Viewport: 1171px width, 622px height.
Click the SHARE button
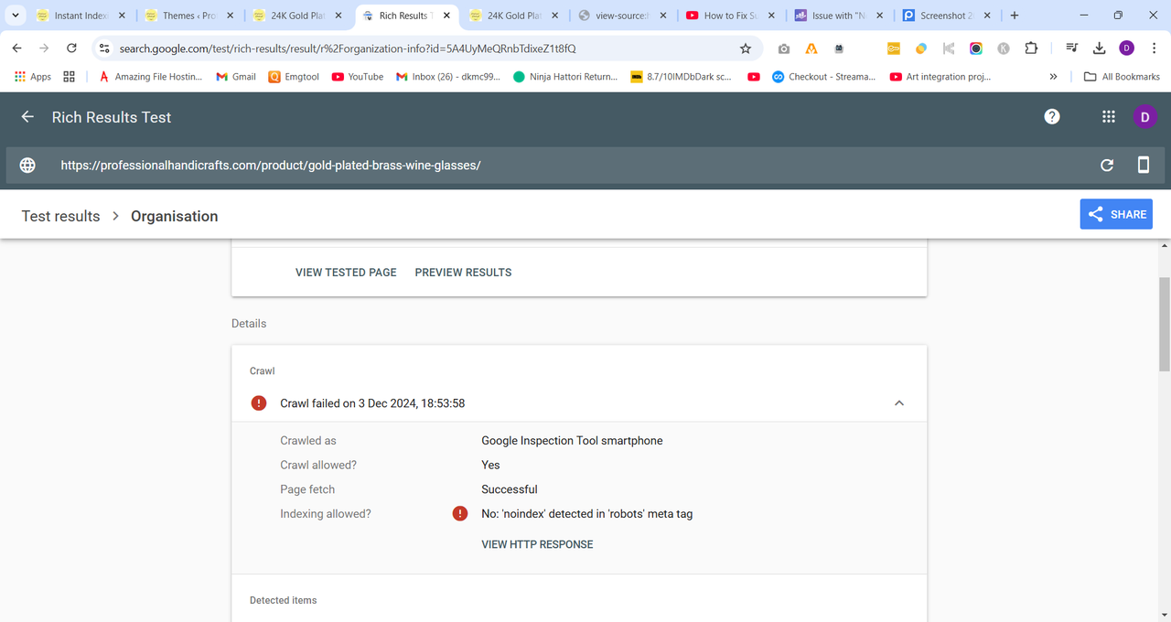(x=1116, y=214)
